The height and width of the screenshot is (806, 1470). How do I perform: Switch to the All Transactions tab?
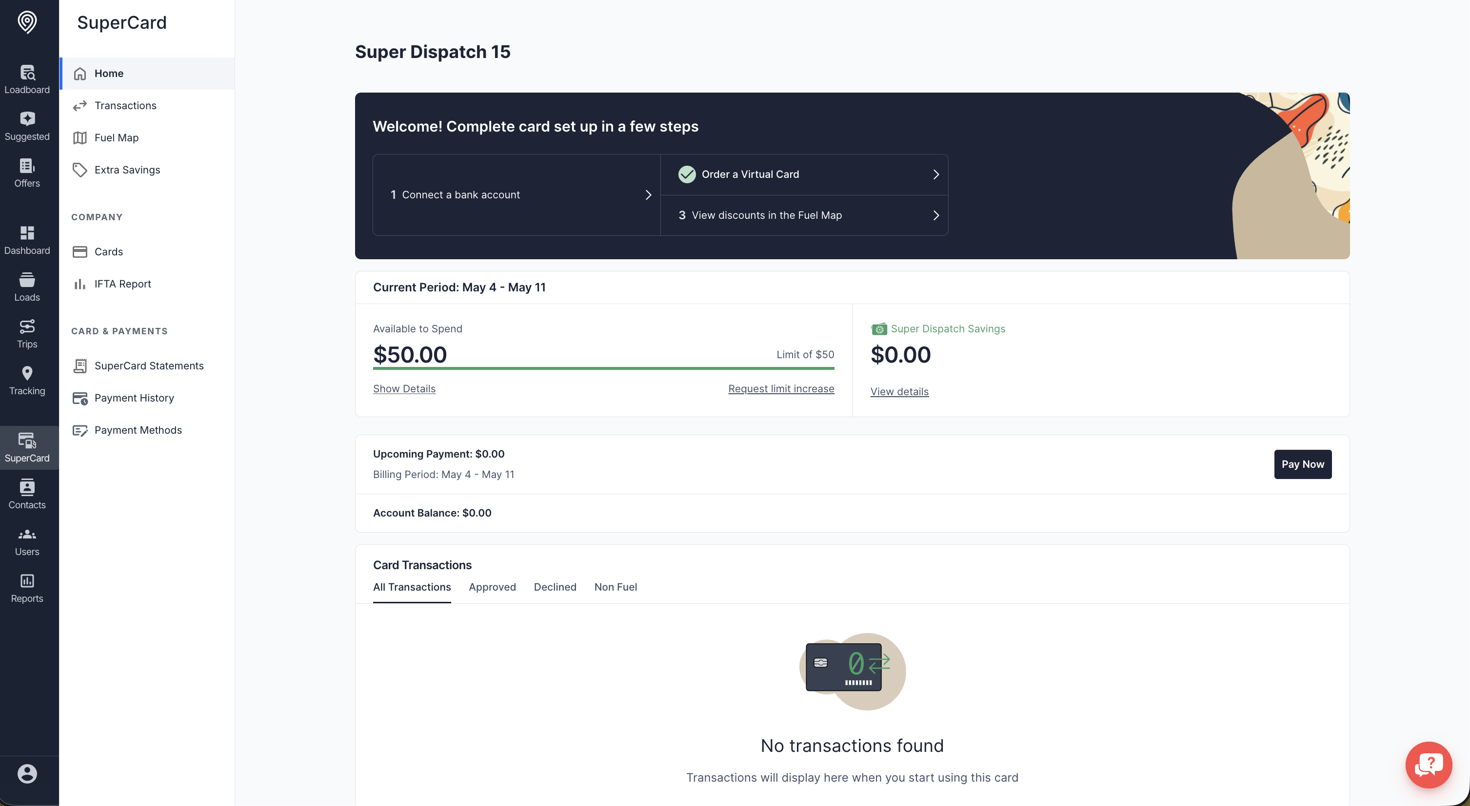(x=412, y=587)
